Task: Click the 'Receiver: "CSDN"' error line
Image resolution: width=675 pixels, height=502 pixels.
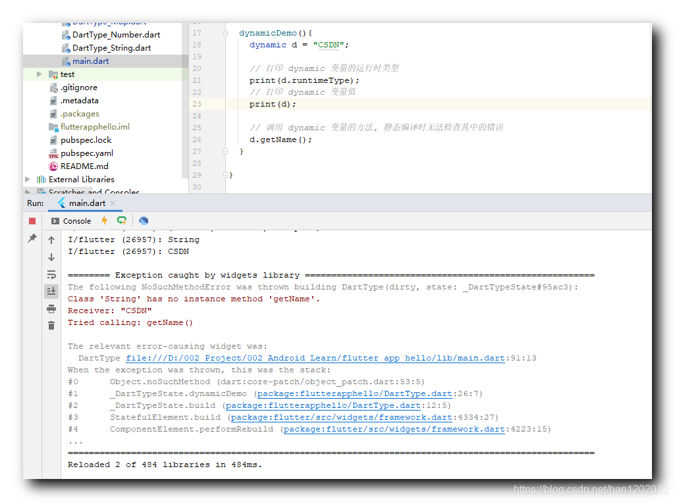Action: coord(110,311)
